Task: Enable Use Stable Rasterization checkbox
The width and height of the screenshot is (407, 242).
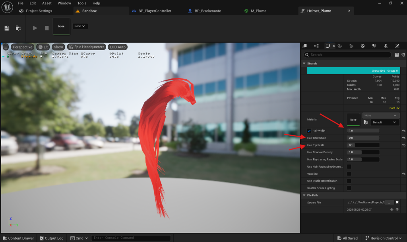Action: coord(349,181)
